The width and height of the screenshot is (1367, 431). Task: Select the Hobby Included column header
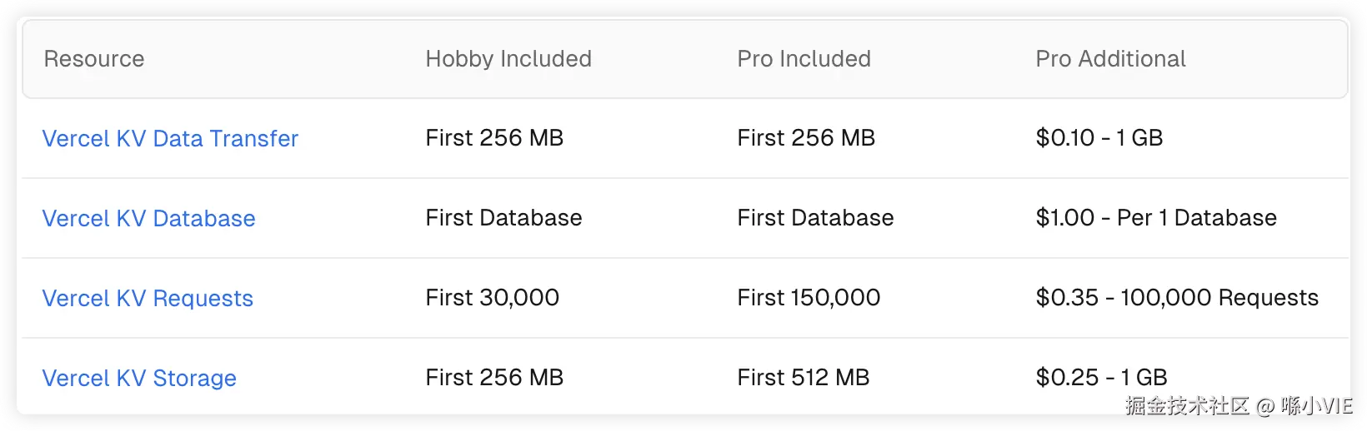[x=508, y=59]
